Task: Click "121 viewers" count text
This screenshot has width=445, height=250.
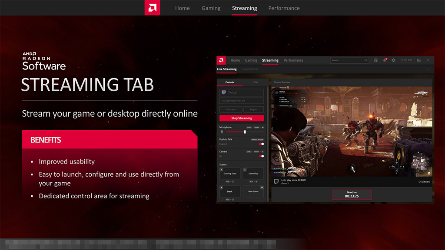Action: 424,182
